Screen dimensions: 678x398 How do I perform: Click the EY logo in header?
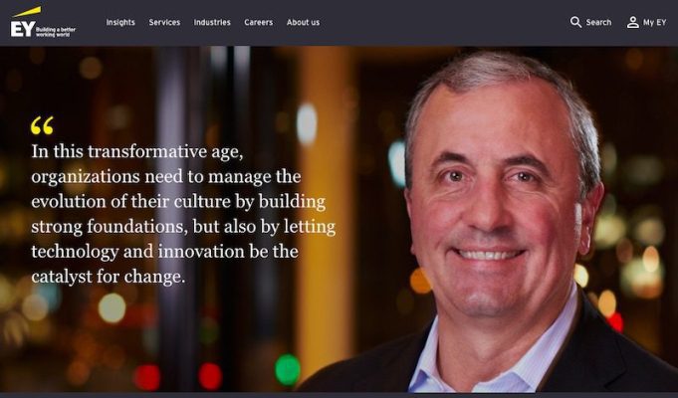pos(43,22)
